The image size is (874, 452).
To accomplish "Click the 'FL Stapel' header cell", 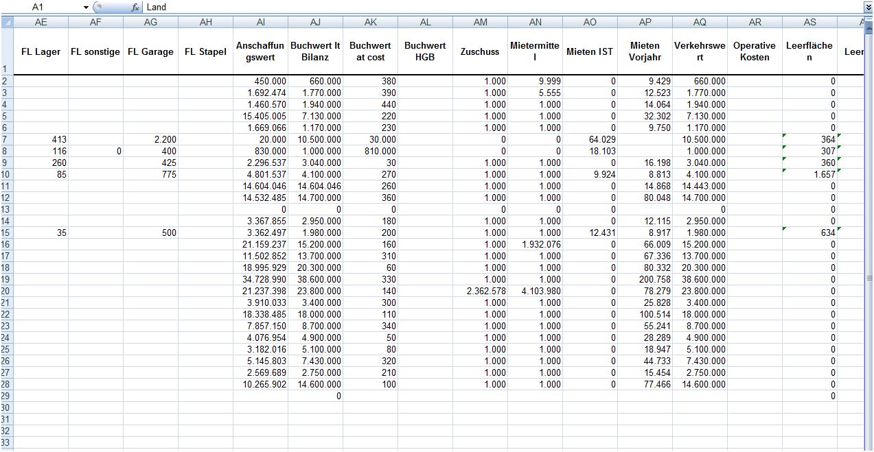I will coord(205,51).
